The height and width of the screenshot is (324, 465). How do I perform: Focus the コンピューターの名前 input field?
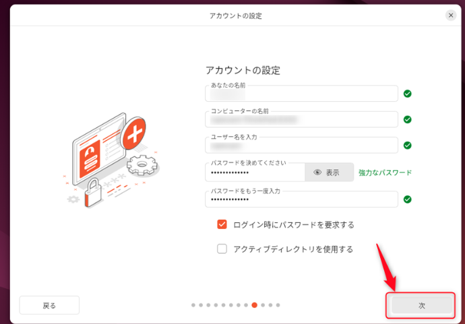(x=301, y=119)
